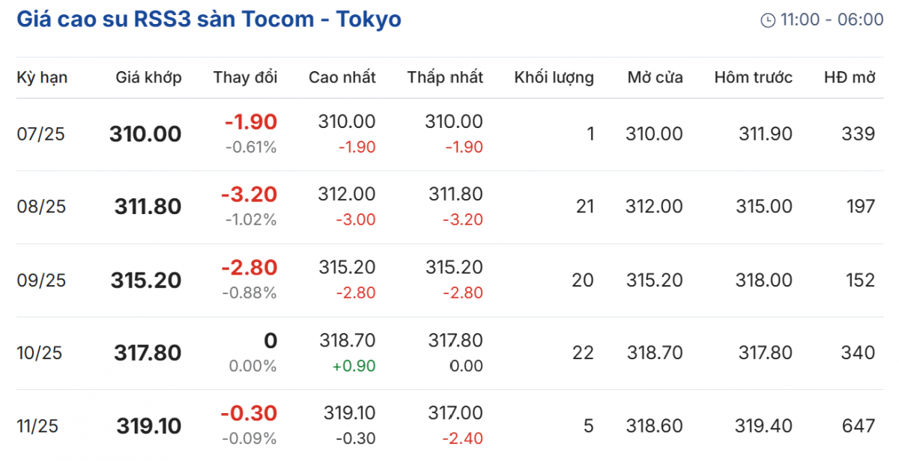The width and height of the screenshot is (899, 461).
Task: Click the Thay đổi column header
Action: coord(245,77)
